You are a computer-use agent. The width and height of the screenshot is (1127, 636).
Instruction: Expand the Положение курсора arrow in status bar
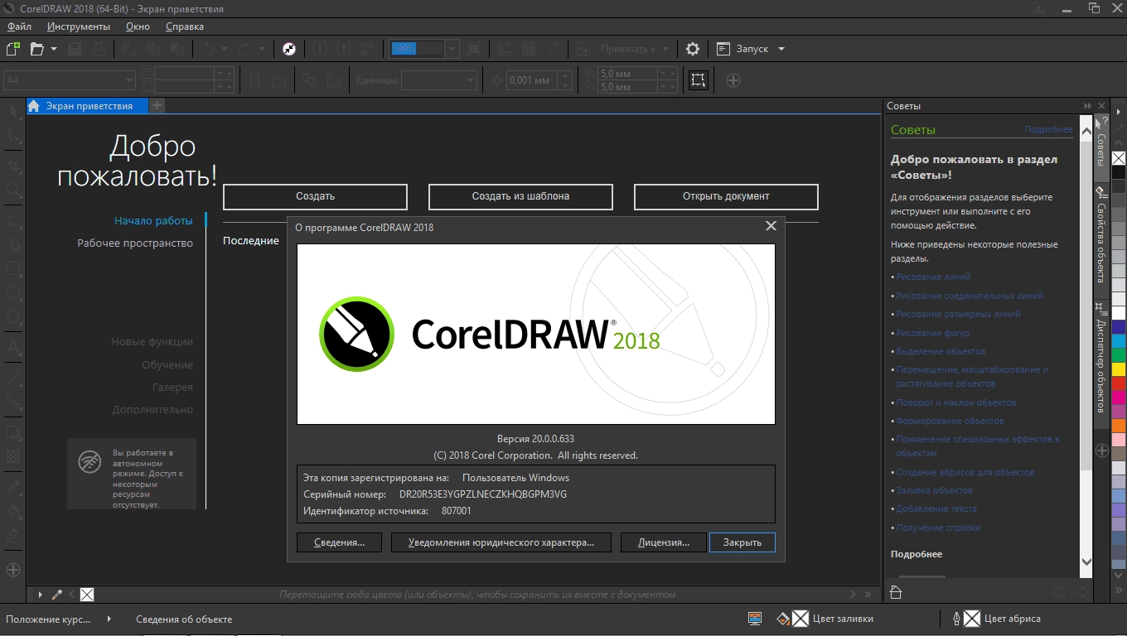[x=109, y=619]
